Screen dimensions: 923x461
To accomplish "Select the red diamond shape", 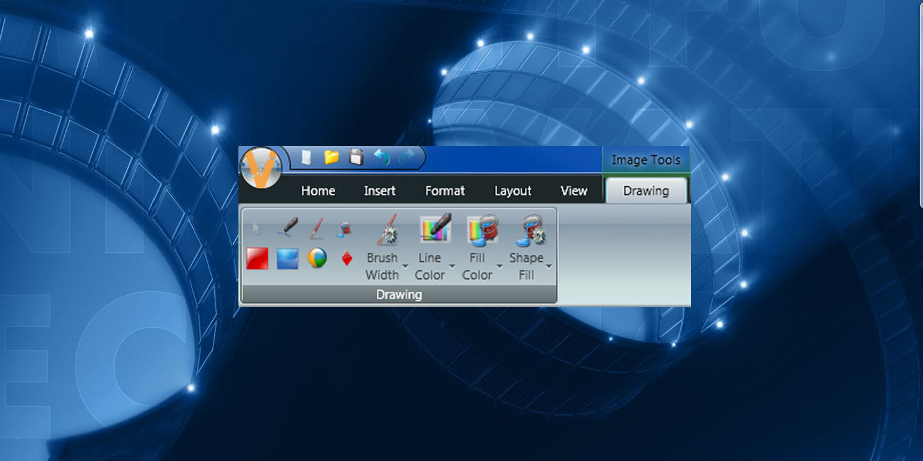I will [x=346, y=259].
